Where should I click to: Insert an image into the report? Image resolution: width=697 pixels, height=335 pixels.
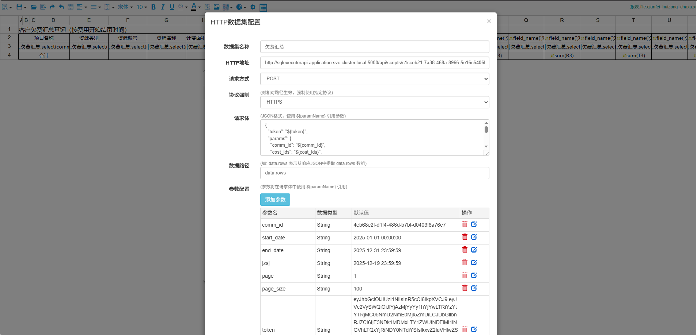(x=216, y=7)
